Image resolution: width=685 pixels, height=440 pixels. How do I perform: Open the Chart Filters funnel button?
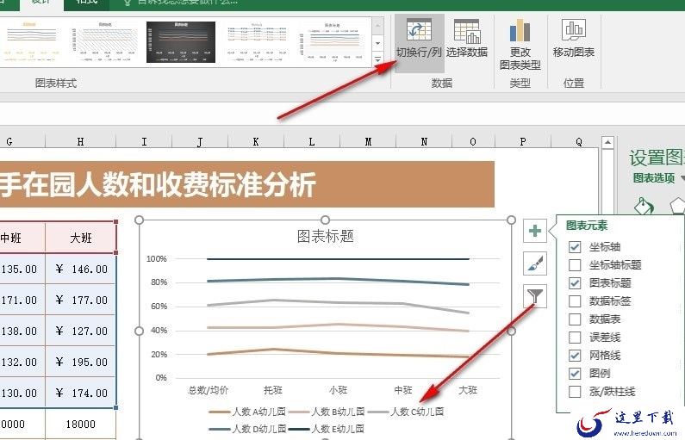coord(535,296)
